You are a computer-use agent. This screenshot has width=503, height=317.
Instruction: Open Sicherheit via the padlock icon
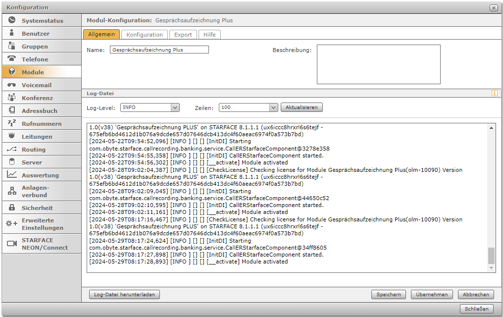[12, 208]
